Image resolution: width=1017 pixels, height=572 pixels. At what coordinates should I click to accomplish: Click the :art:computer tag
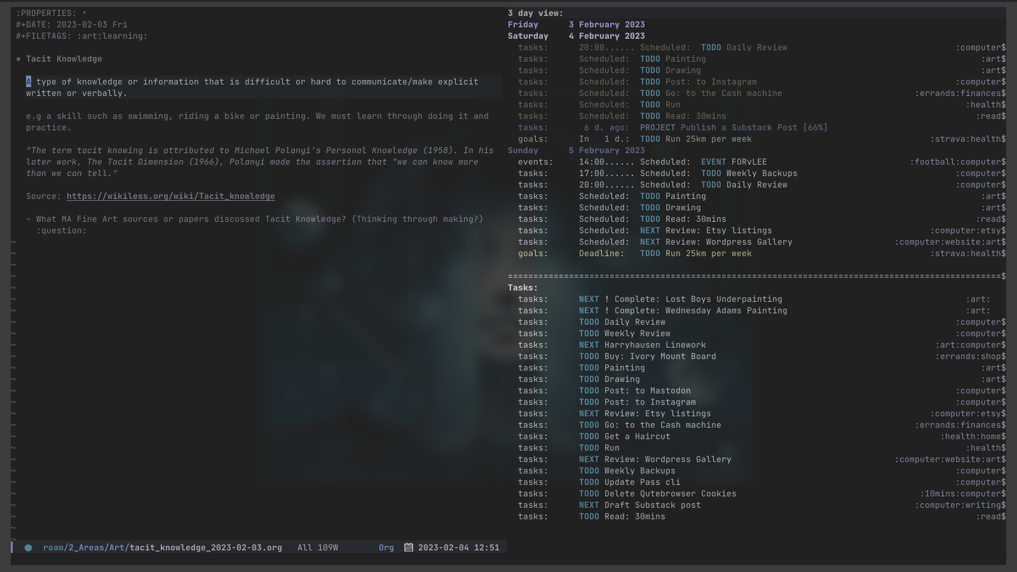click(x=968, y=345)
